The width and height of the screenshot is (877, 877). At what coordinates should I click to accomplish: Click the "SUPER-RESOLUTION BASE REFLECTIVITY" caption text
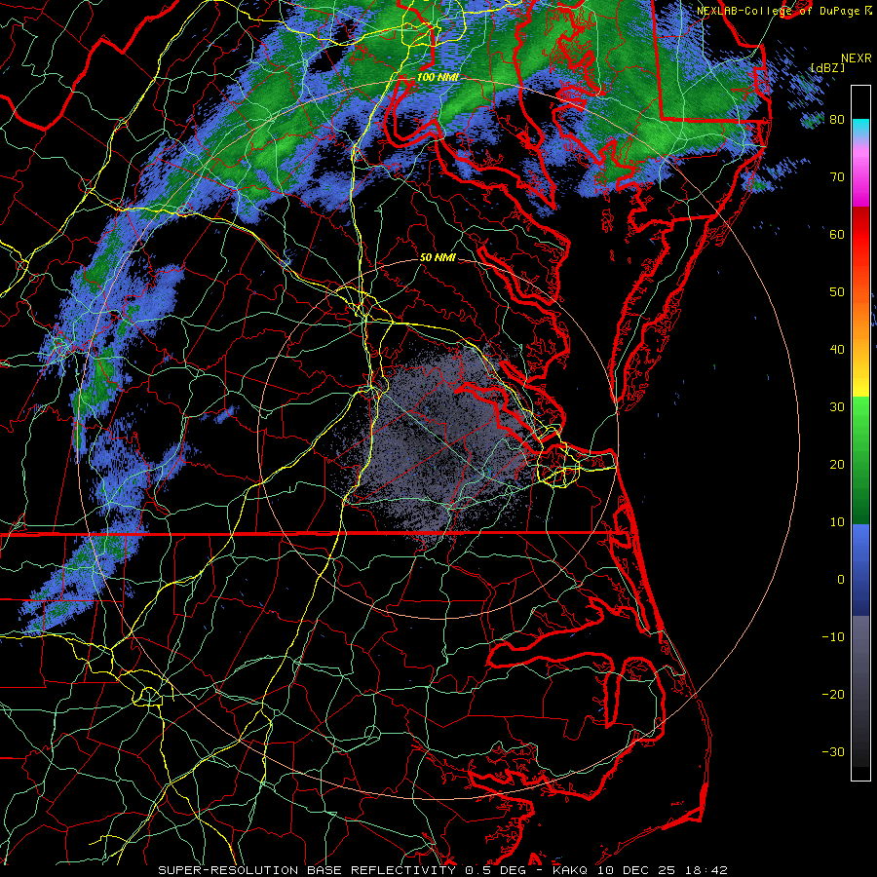coord(307,870)
